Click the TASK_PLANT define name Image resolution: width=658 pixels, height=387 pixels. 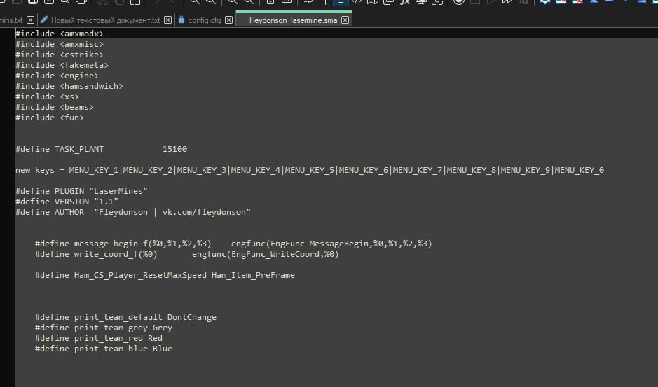click(x=79, y=149)
